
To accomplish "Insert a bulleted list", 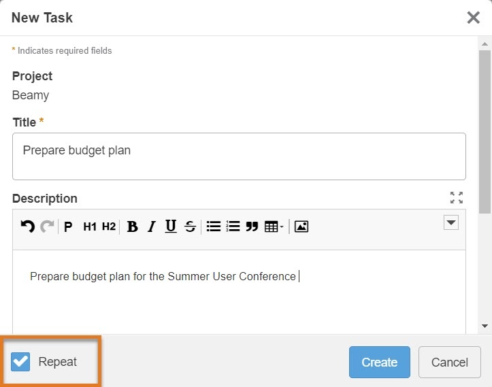I will tap(214, 226).
